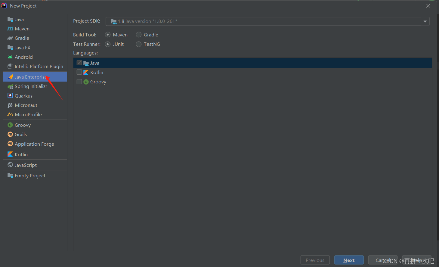Click the JavaScript globe icon
The image size is (439, 267).
point(10,165)
